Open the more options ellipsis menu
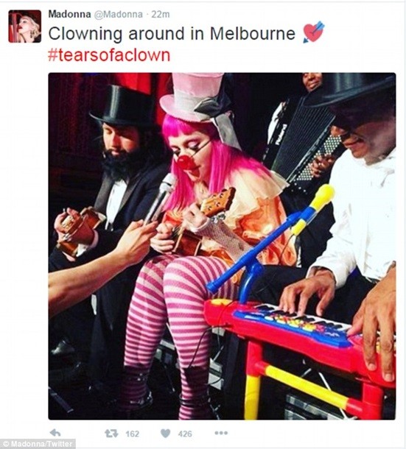 click(221, 433)
